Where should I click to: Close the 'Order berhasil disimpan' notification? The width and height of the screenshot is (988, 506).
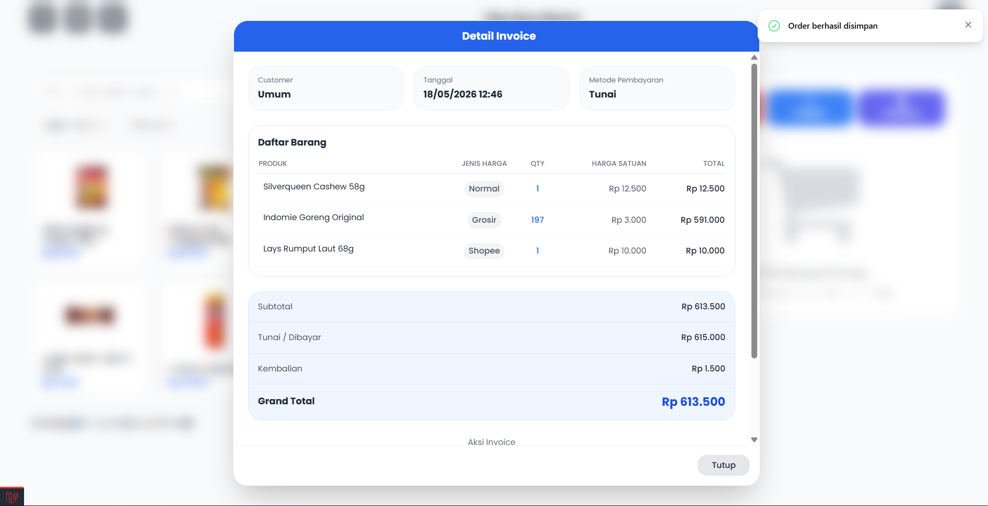968,25
